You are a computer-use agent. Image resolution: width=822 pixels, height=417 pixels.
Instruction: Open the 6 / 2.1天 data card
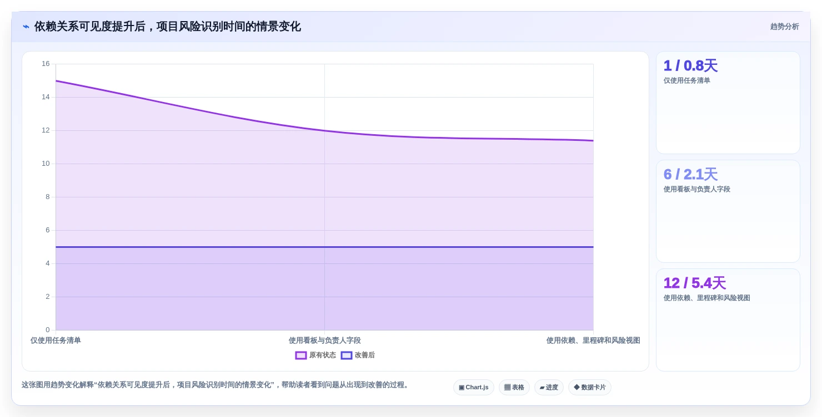click(728, 211)
